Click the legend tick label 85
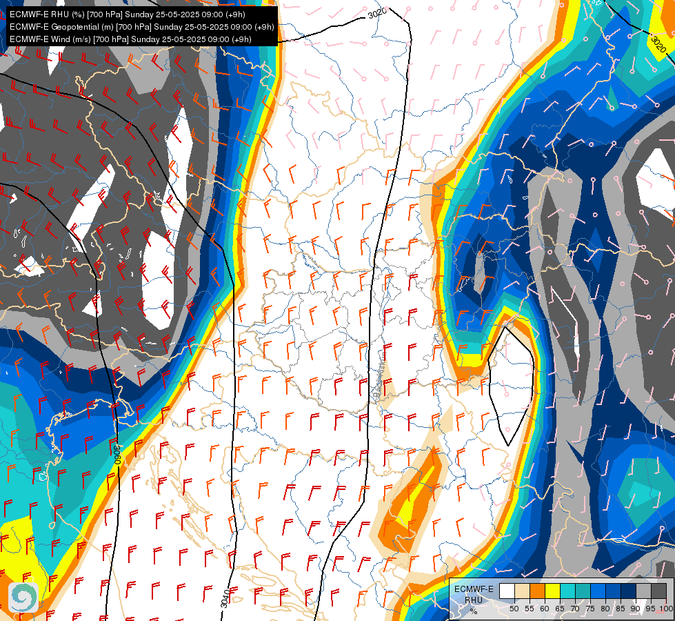This screenshot has width=675, height=621. pyautogui.click(x=620, y=609)
